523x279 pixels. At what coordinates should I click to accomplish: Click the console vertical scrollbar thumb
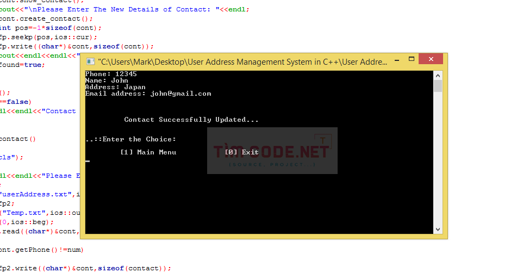coord(438,86)
